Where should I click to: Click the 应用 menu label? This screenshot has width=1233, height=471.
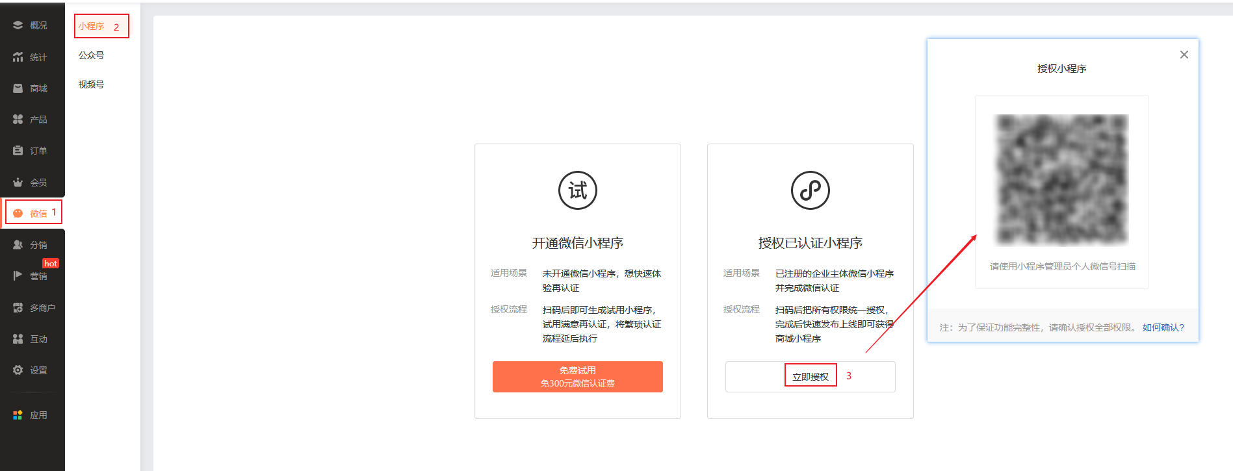coord(38,415)
